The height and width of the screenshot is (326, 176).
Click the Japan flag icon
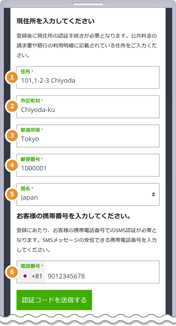click(x=25, y=276)
